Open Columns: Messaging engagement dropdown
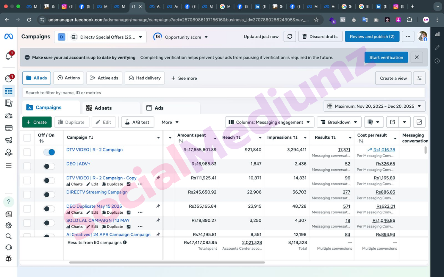Image resolution: width=444 pixels, height=277 pixels. coord(270,122)
